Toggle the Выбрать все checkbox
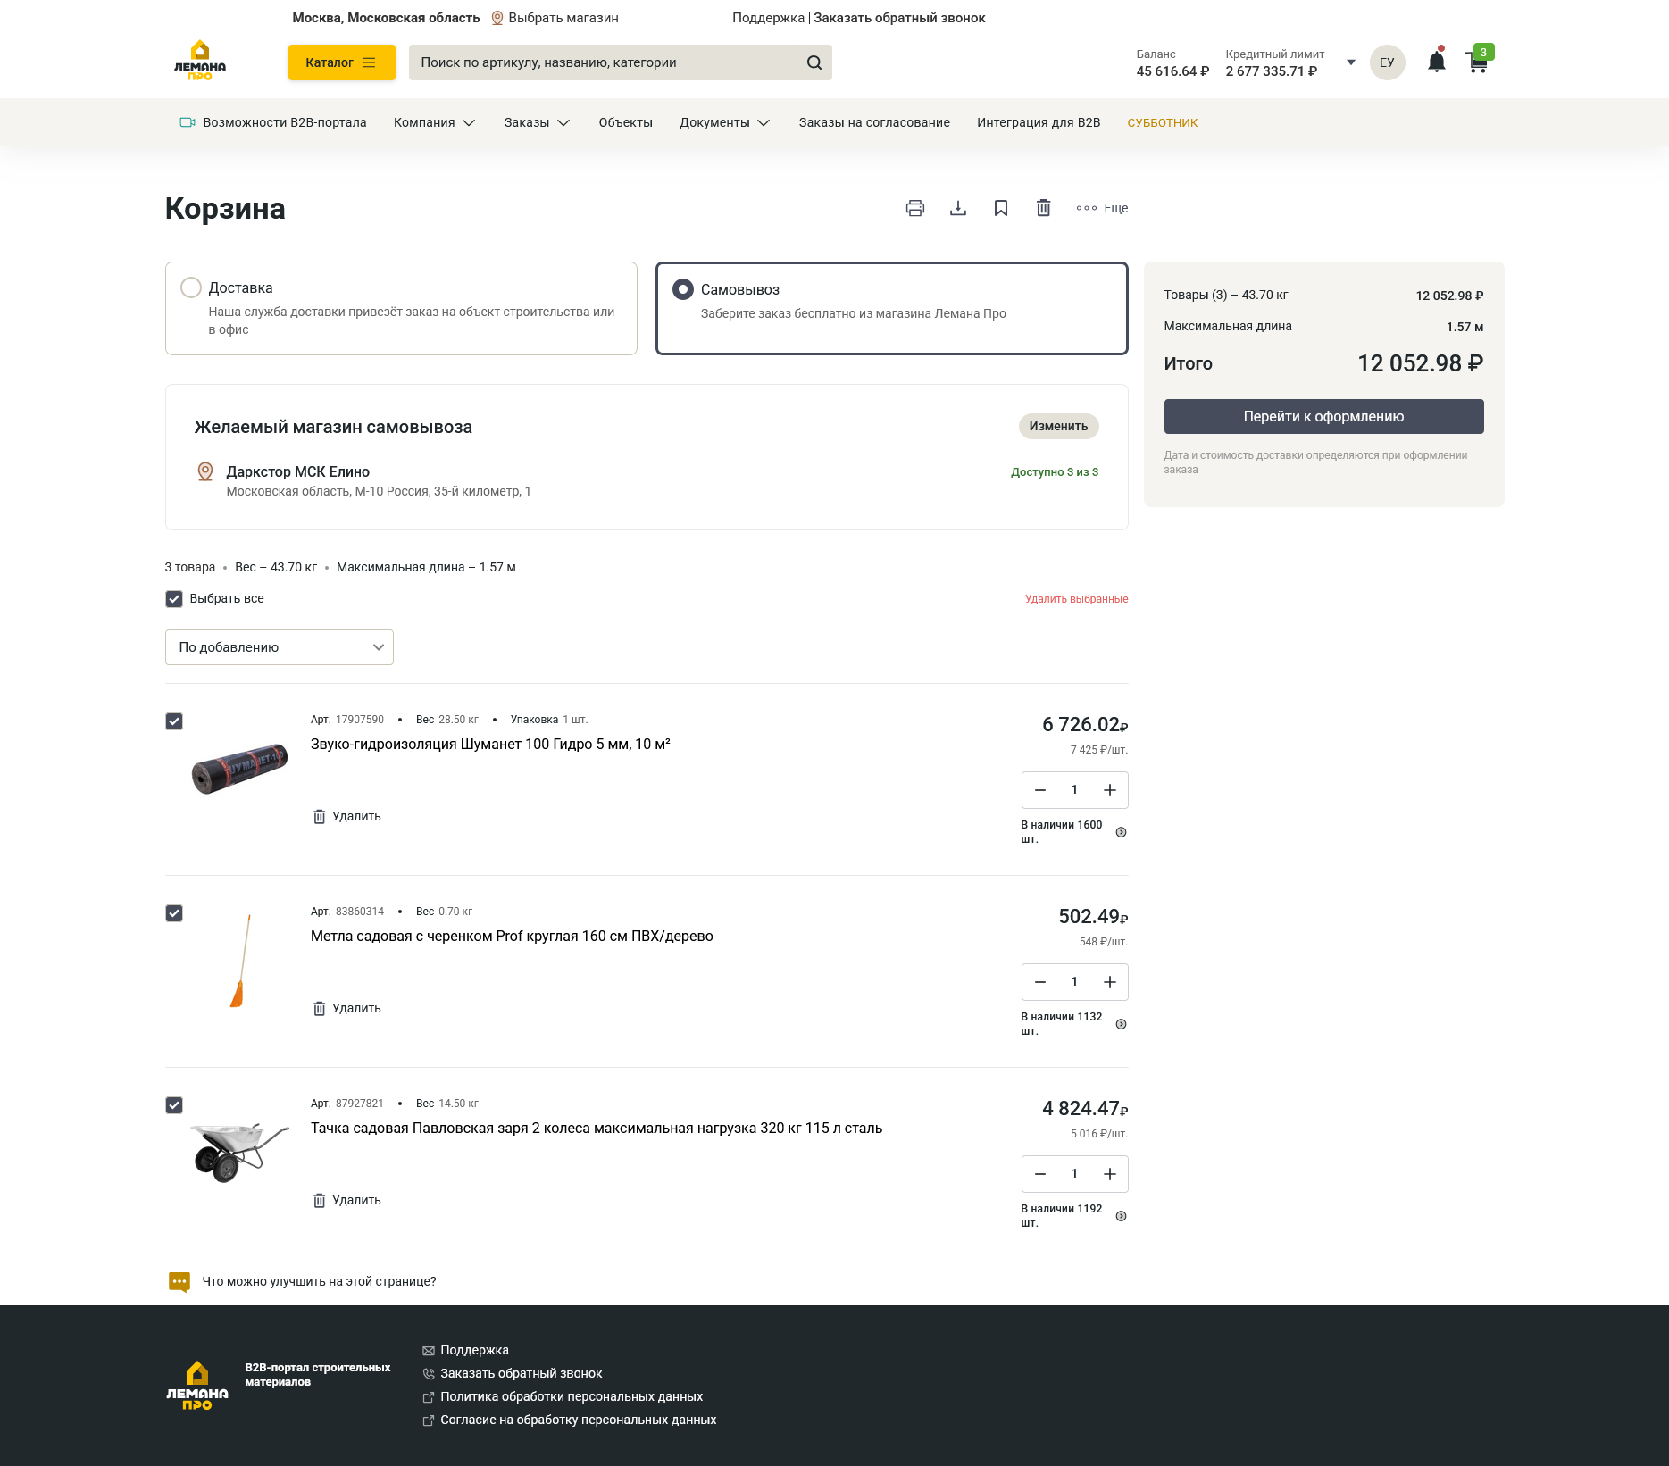The height and width of the screenshot is (1466, 1669). pos(174,599)
